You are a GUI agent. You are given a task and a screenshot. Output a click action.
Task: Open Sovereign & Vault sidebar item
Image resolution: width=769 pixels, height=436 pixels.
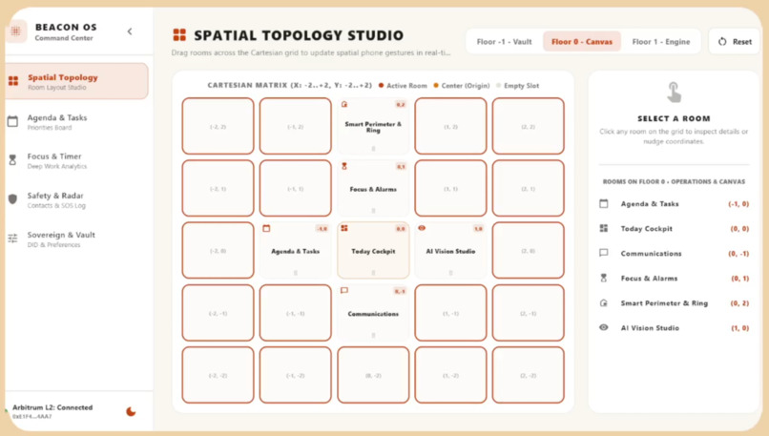pyautogui.click(x=77, y=239)
